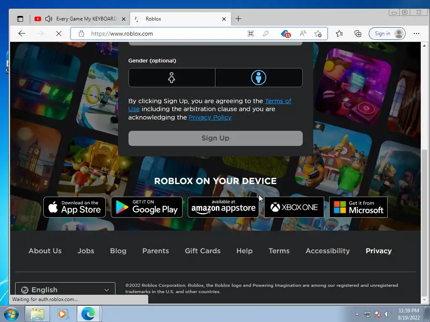Select the male gender option
The height and width of the screenshot is (322, 430).
(x=259, y=78)
